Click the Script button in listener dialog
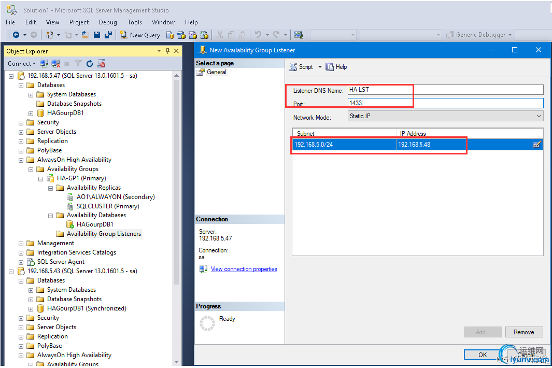 pos(301,67)
